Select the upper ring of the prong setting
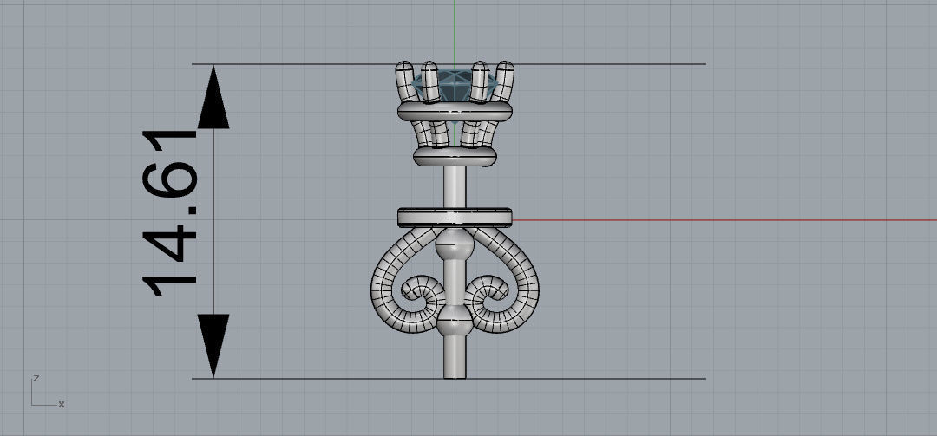937x436 pixels. 455,111
